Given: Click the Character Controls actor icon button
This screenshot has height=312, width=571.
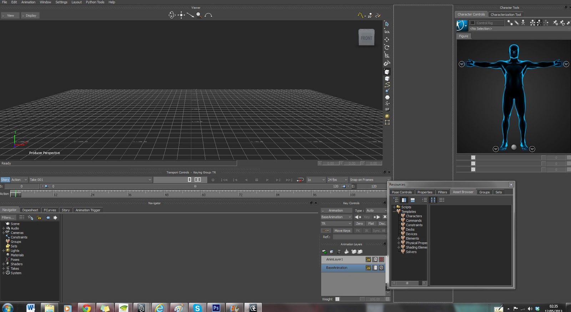Looking at the screenshot, I should click(461, 25).
